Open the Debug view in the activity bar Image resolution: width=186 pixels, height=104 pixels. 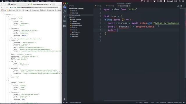65,21
